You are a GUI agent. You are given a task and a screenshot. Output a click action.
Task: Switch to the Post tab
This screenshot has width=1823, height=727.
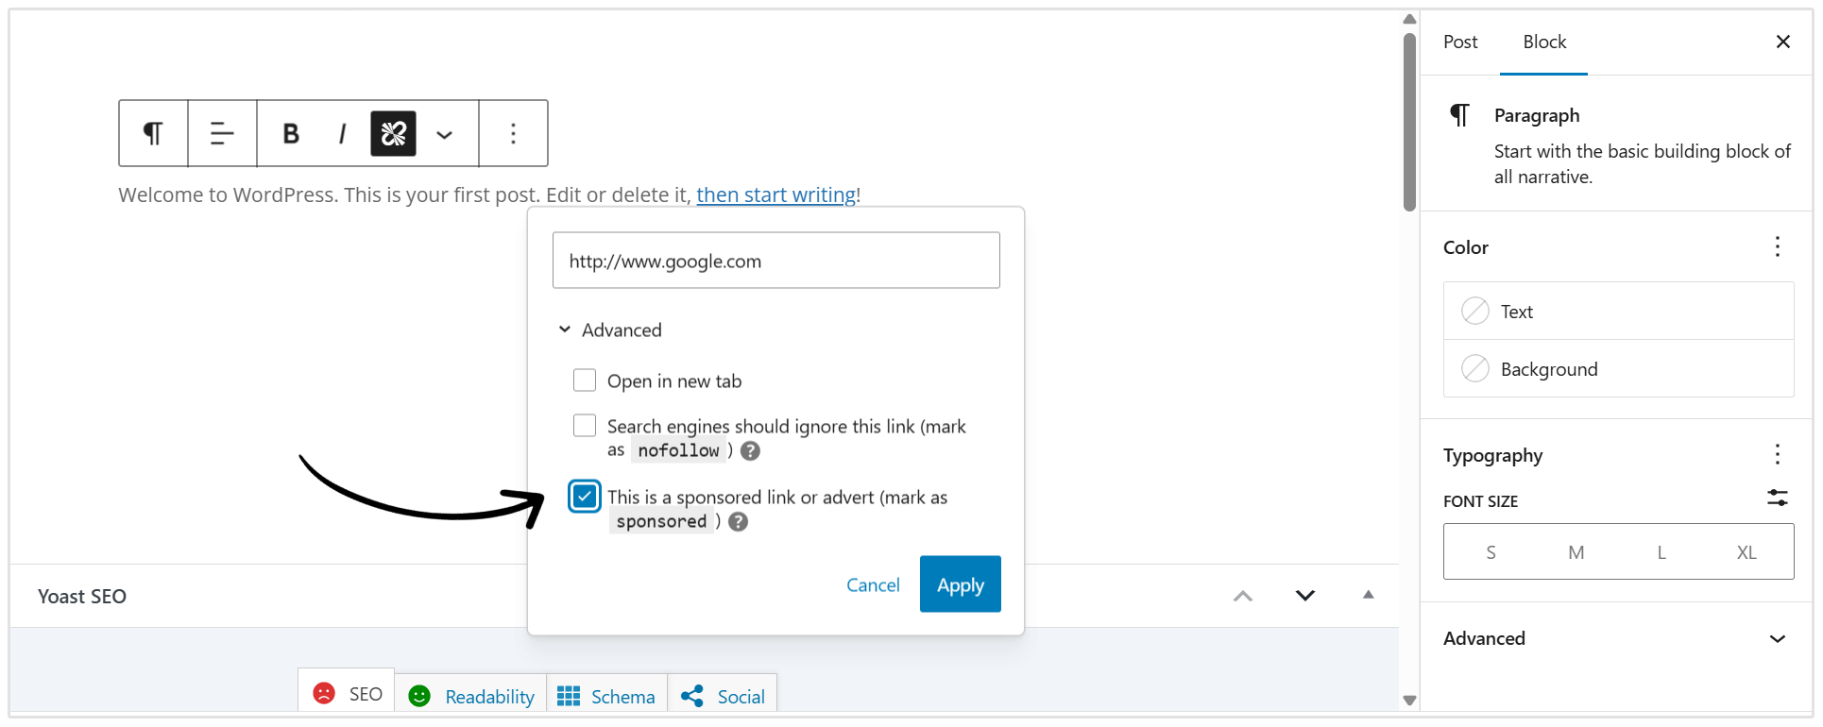(x=1459, y=42)
